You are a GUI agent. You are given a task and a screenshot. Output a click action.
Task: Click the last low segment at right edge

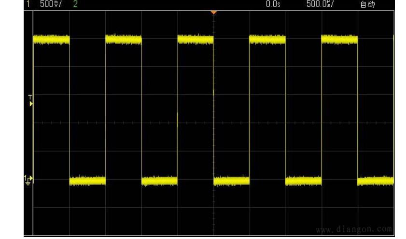[375, 181]
